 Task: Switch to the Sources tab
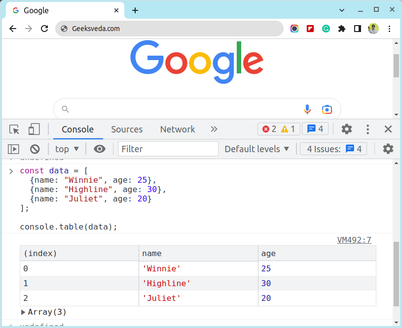[126, 129]
